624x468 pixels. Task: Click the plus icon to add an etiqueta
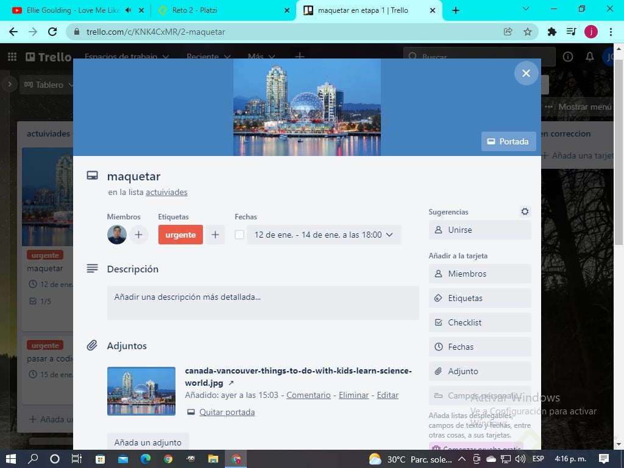tap(214, 235)
